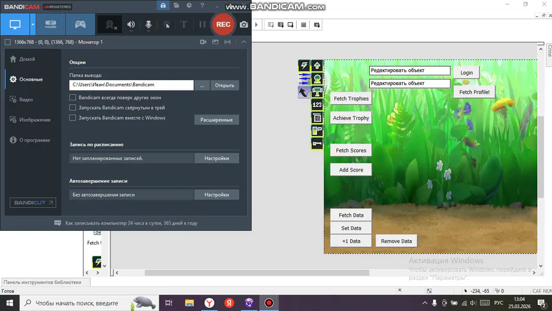The height and width of the screenshot is (311, 552).
Task: Open image list icon in status row
Action: tap(215, 42)
